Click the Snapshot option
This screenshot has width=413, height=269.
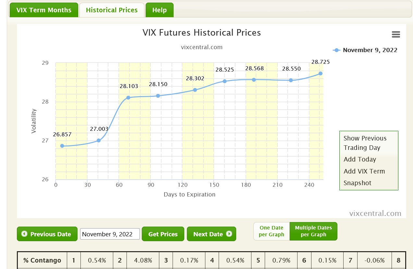point(357,183)
